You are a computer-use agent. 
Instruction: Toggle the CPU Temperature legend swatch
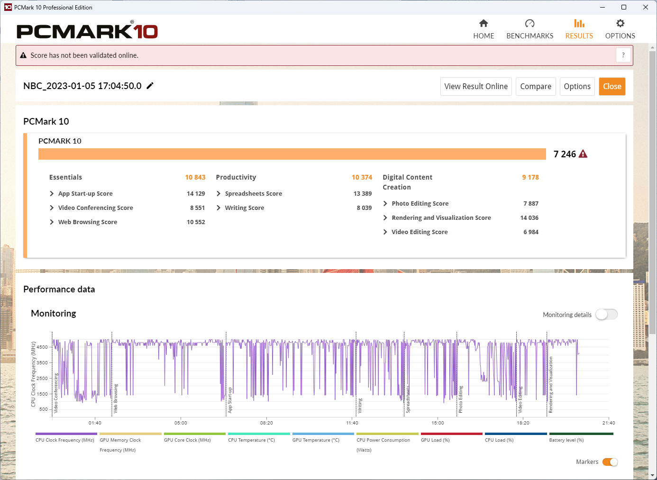pyautogui.click(x=259, y=434)
